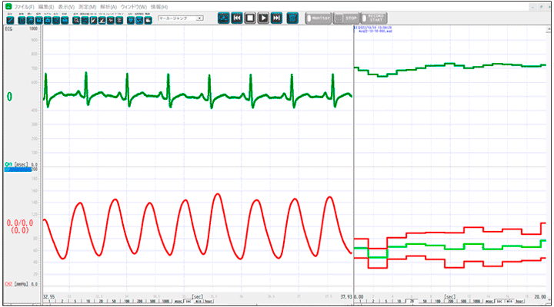The width and height of the screenshot is (554, 307).
Task: Select min time unit in left waveform pane
Action: coord(199,302)
